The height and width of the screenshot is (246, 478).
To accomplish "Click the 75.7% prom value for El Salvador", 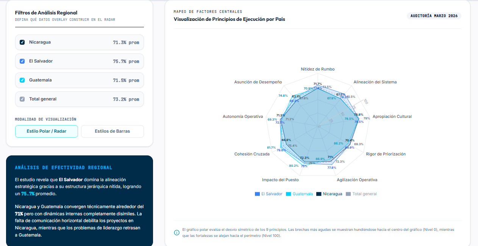I will 126,61.
